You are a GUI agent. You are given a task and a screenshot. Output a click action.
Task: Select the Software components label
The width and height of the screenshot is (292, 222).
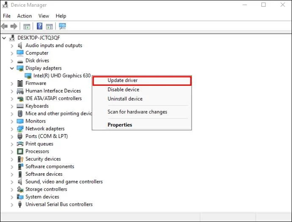50,166
